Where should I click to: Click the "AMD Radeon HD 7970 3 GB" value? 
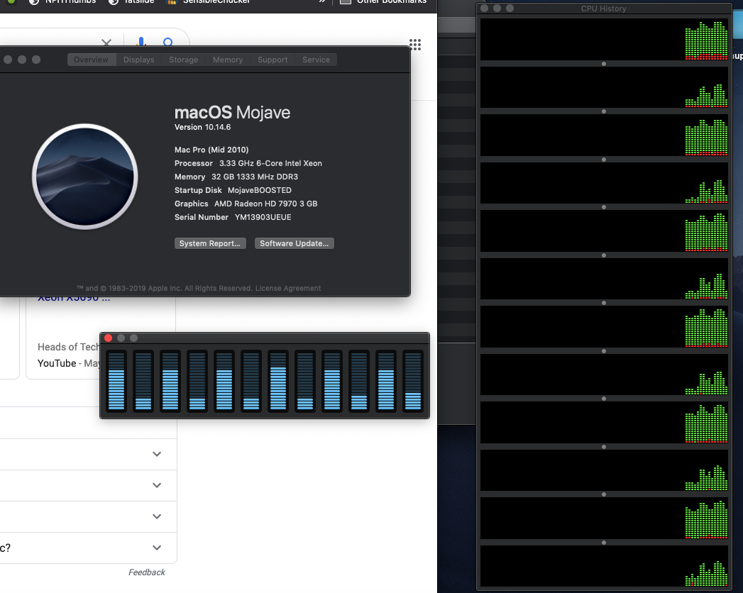(x=266, y=204)
